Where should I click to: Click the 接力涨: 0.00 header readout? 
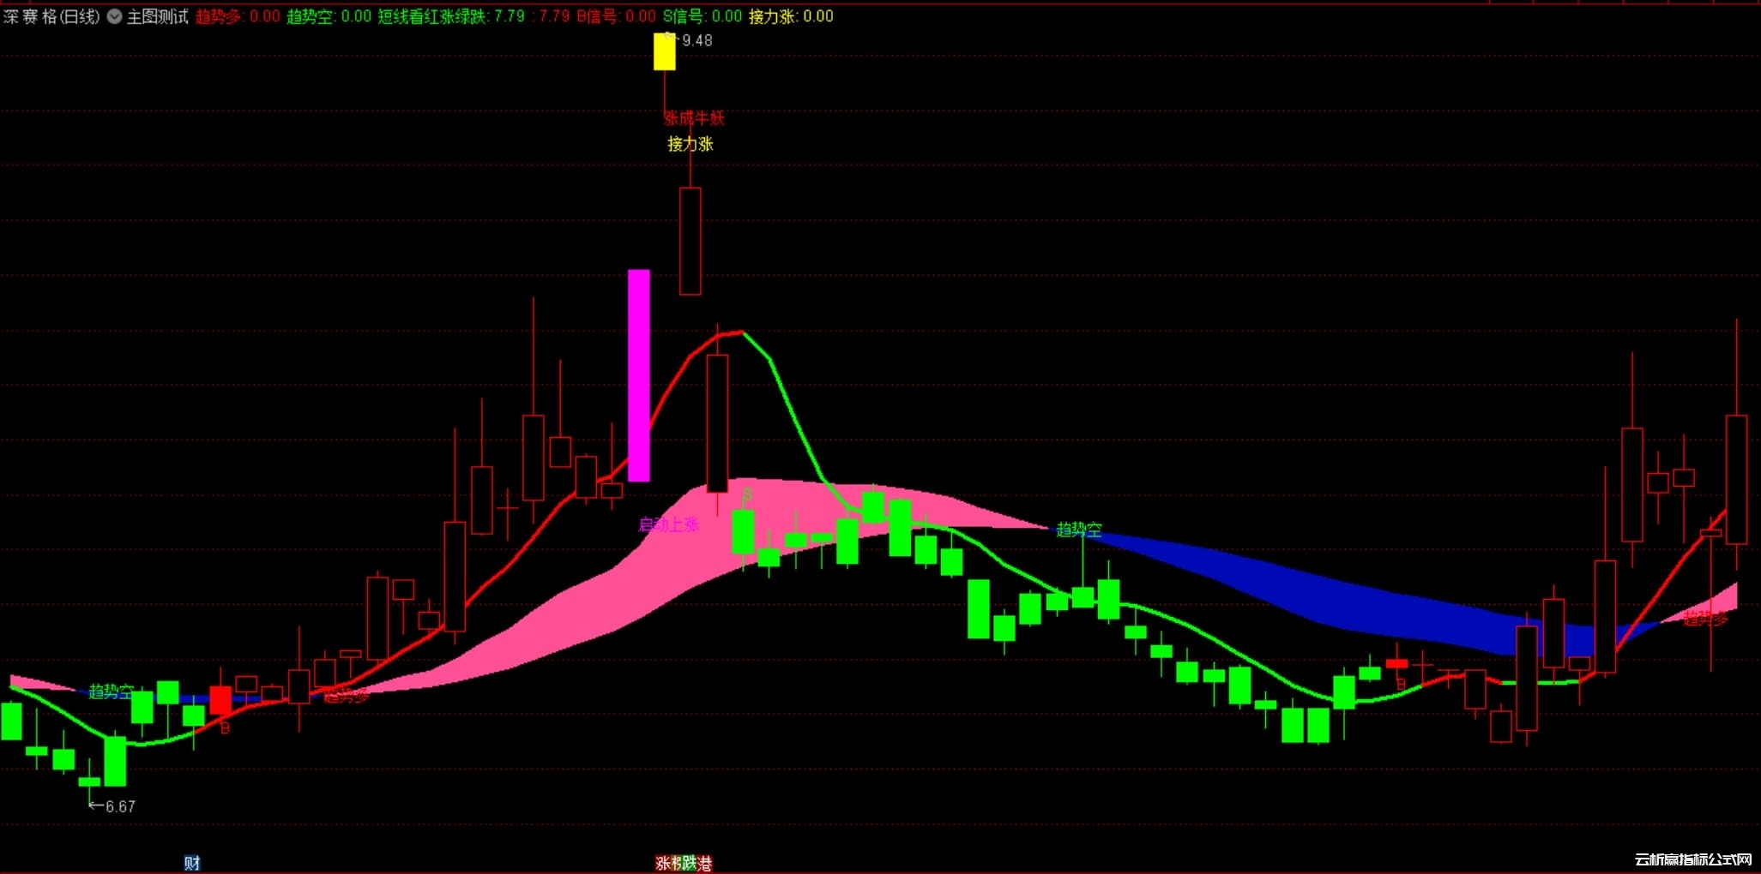tap(791, 16)
